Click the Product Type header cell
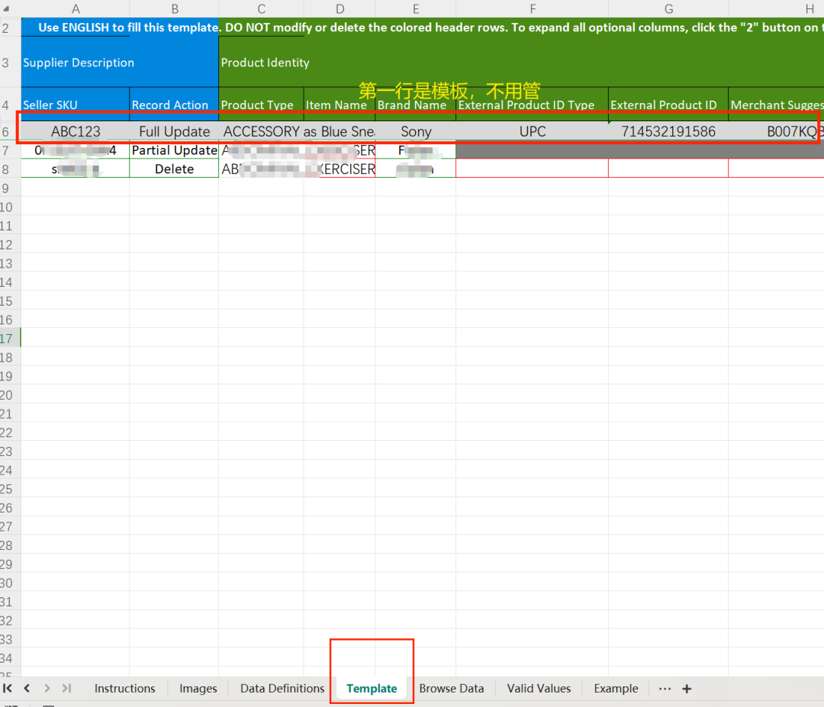This screenshot has height=707, width=824. tap(261, 104)
